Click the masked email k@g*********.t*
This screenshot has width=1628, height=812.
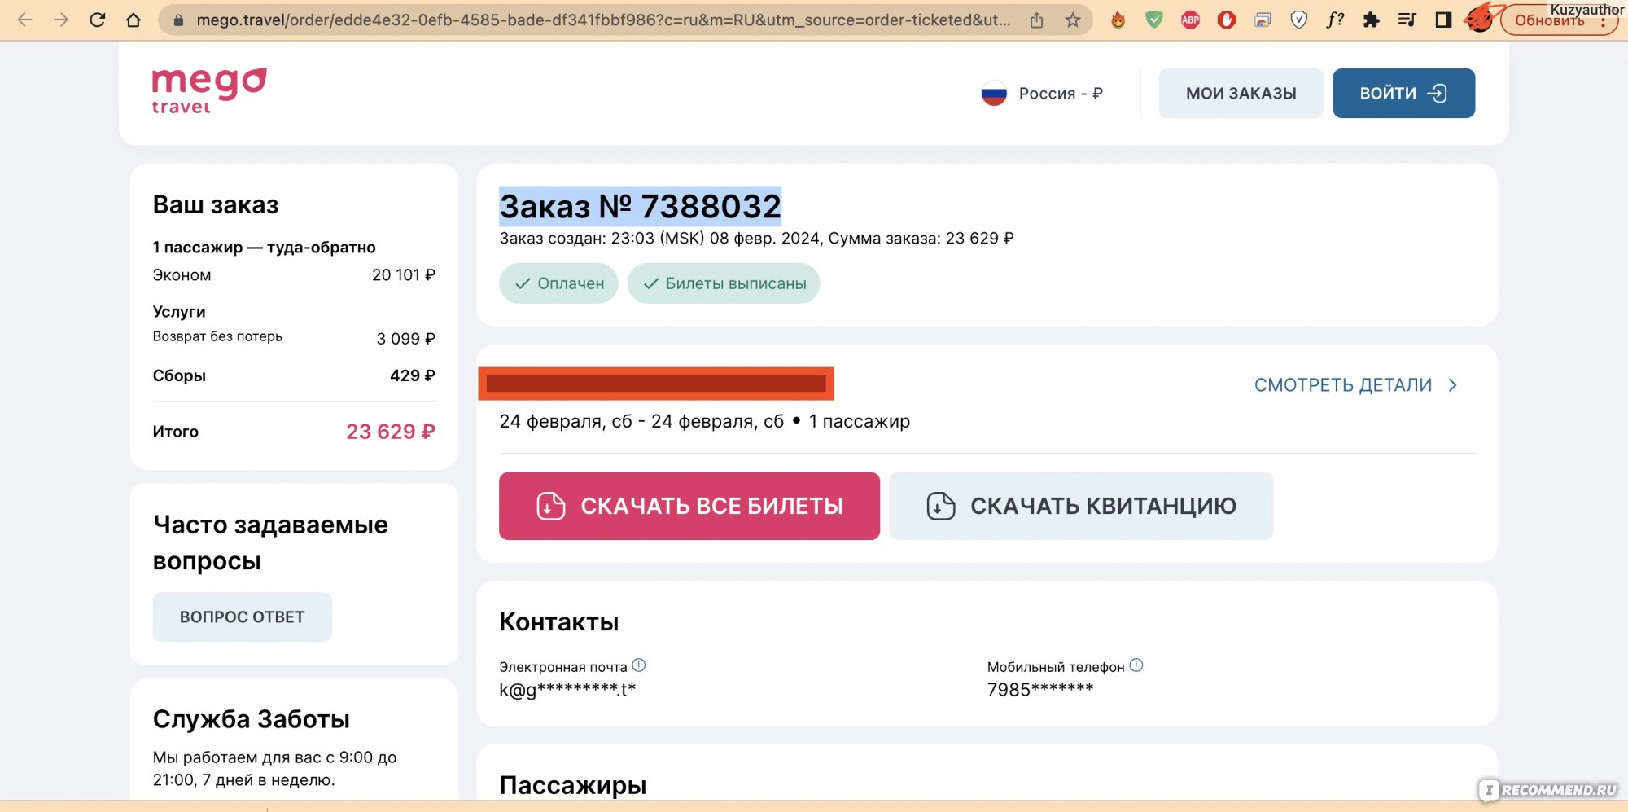567,690
